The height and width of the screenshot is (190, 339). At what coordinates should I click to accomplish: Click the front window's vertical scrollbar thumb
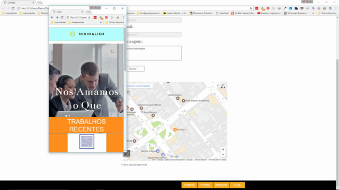(125, 50)
